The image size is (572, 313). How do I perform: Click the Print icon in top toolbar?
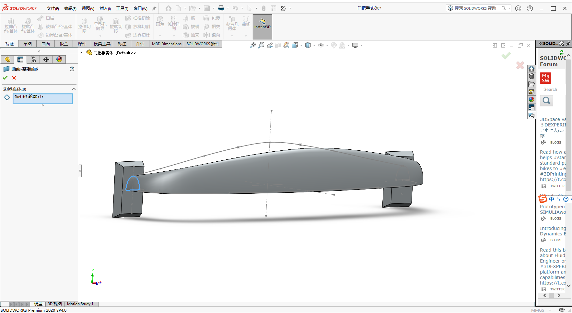(221, 8)
